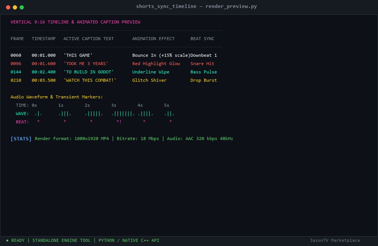Click frame number 0096
378x246 pixels.
click(16, 64)
